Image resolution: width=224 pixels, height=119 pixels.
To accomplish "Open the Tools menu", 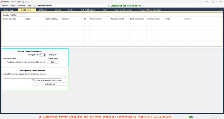I will (13, 6).
